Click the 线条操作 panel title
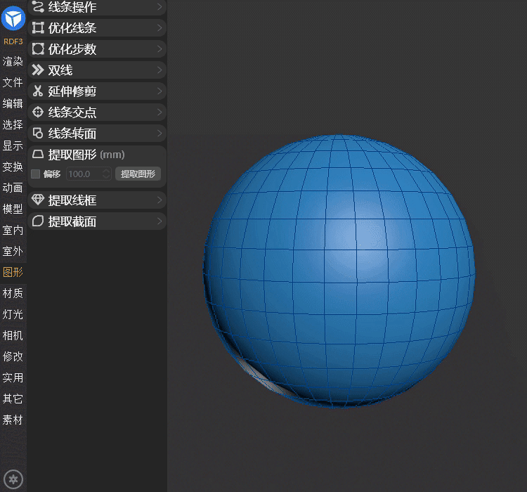Viewport: 527px width, 492px height. 72,7
